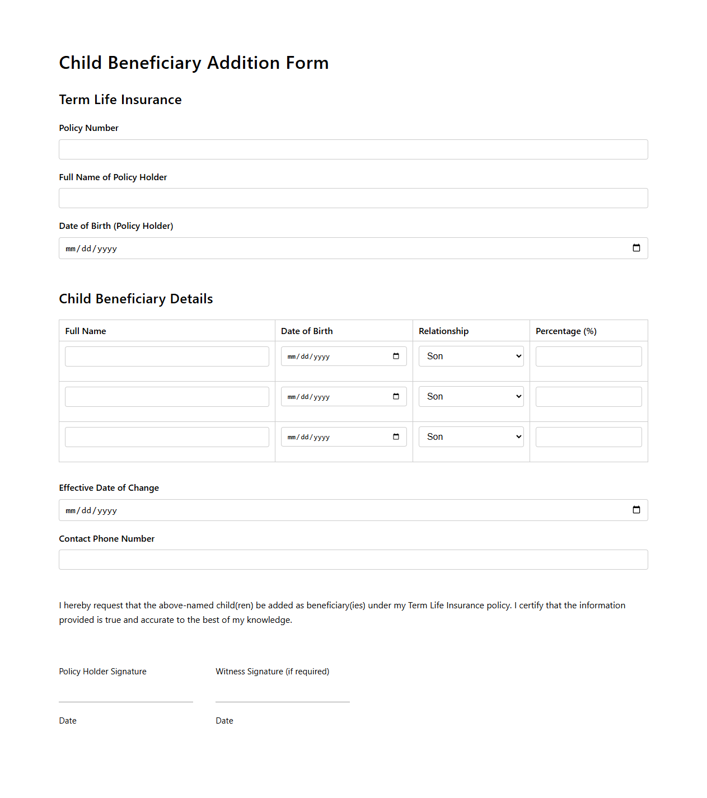Open the calendar picker in the third beneficiary row
This screenshot has width=707, height=798.
click(x=396, y=436)
